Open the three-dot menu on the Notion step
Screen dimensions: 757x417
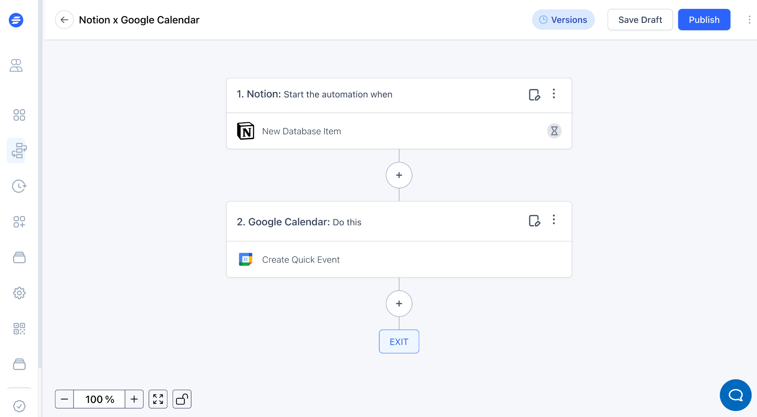click(554, 94)
